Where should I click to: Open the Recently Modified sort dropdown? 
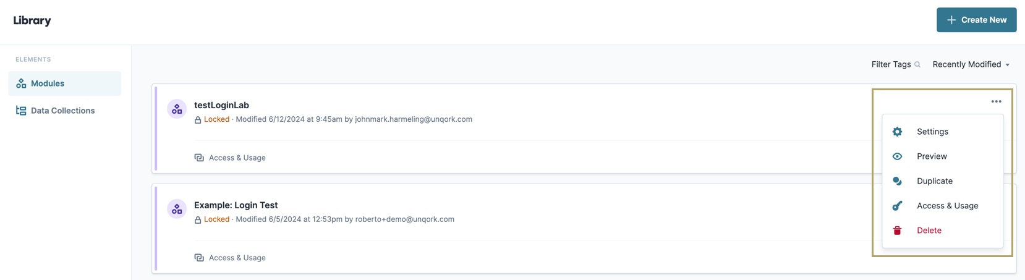click(x=971, y=64)
